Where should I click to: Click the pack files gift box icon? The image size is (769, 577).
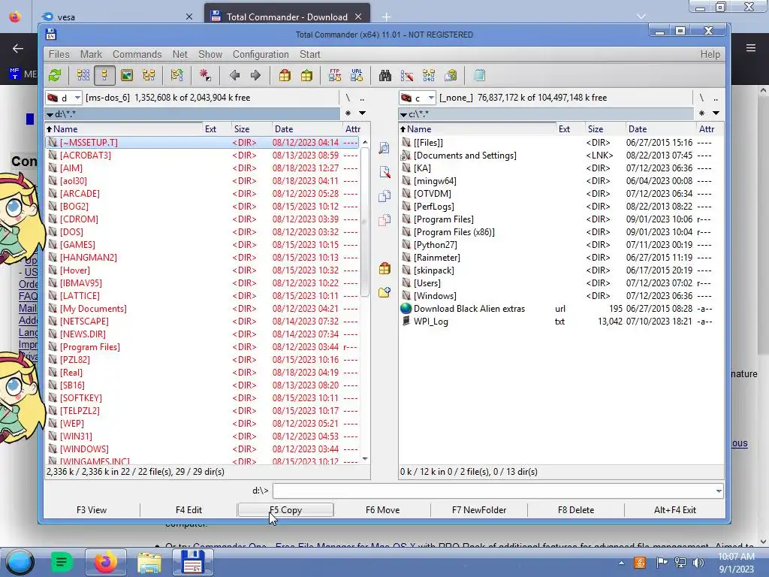point(285,75)
